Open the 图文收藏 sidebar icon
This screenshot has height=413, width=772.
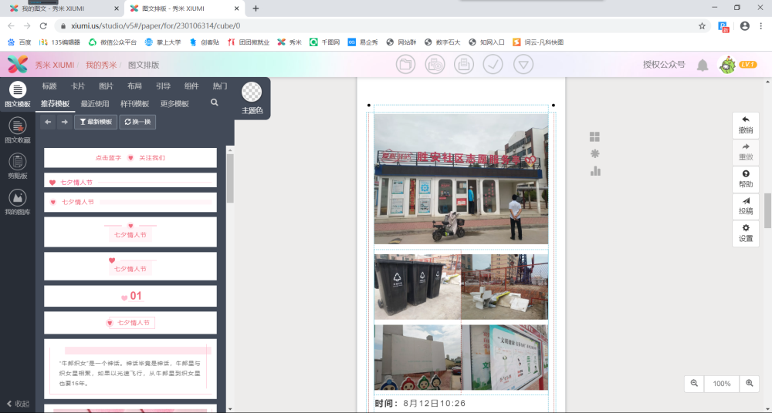pyautogui.click(x=18, y=130)
